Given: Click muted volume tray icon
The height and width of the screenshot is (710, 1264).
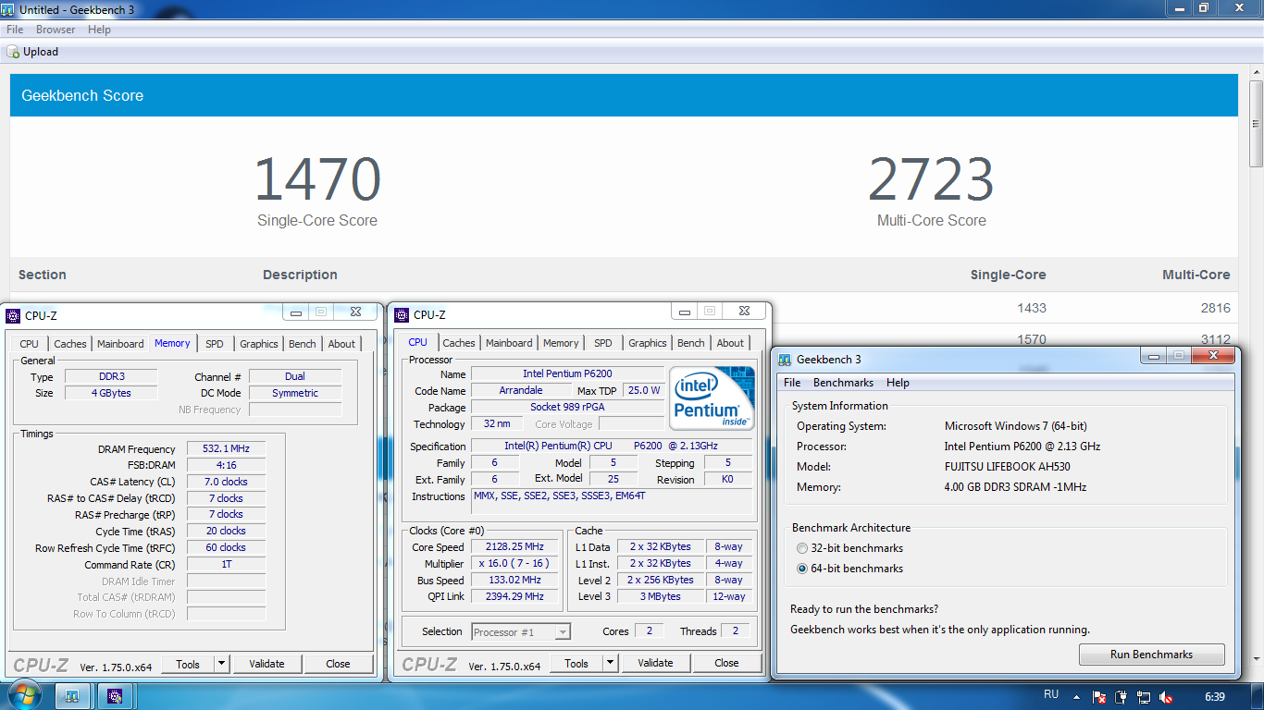Looking at the screenshot, I should pyautogui.click(x=1166, y=697).
